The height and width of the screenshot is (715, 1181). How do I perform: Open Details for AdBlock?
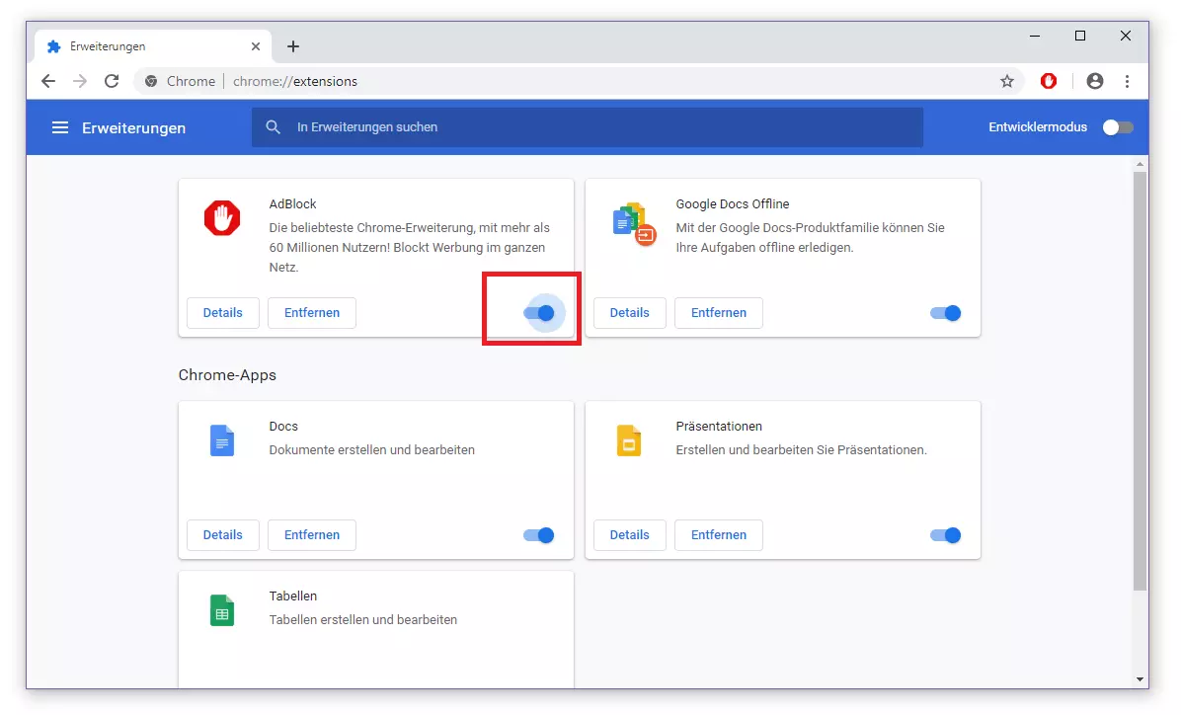[x=223, y=313]
